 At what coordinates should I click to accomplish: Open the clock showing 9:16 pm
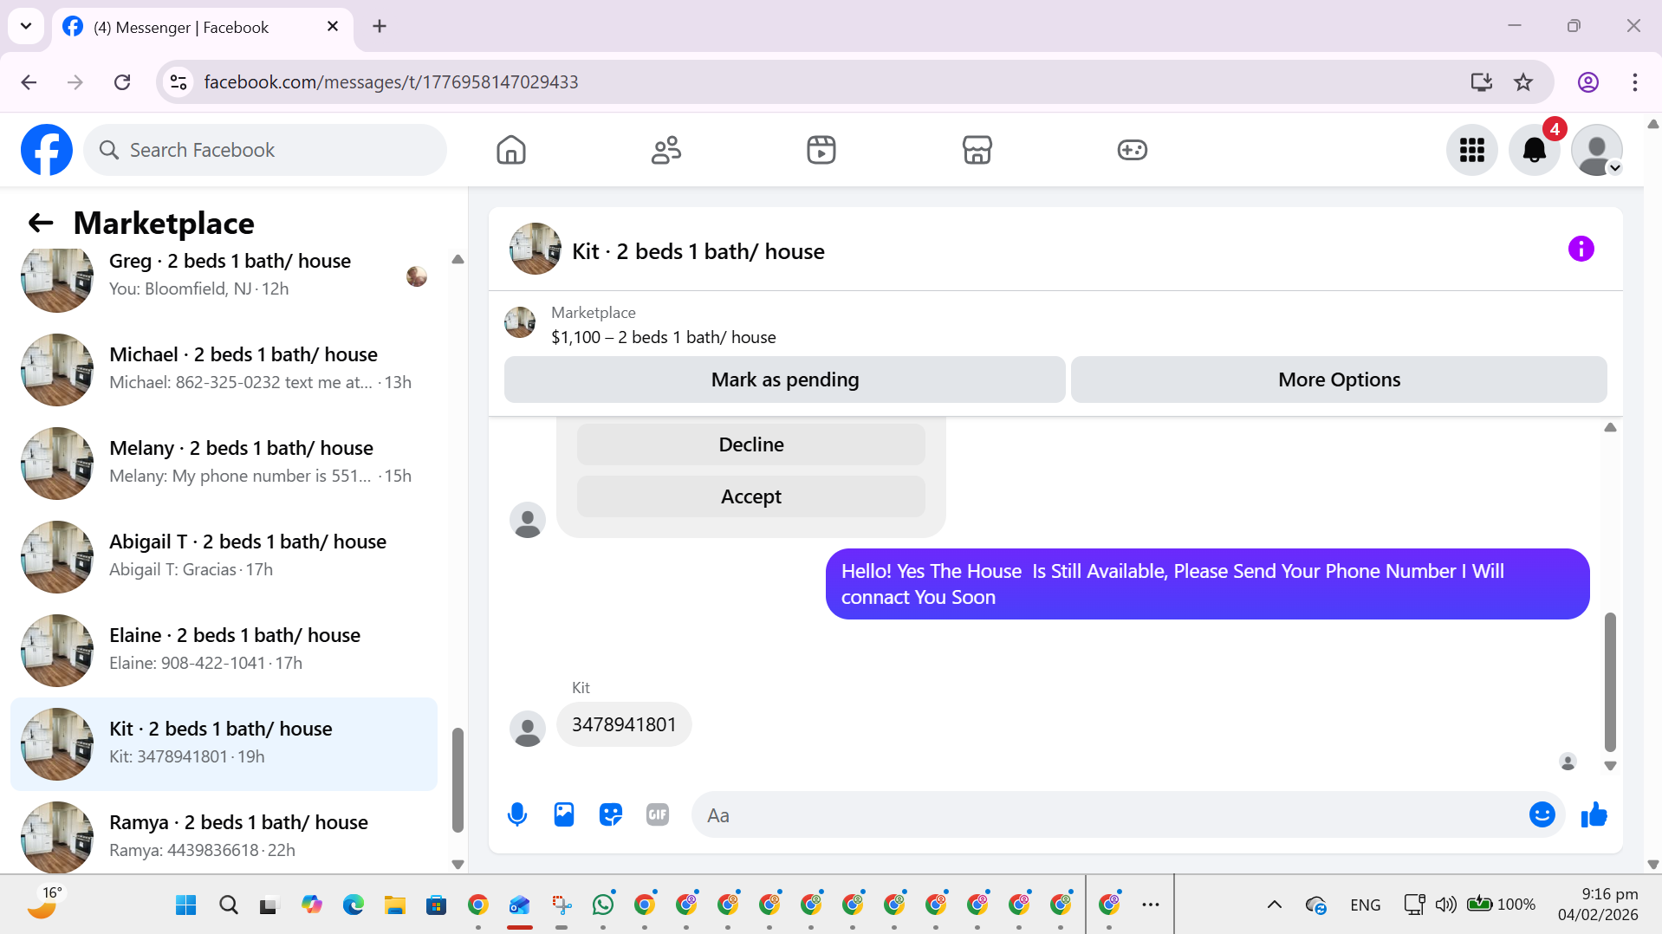coord(1598,905)
